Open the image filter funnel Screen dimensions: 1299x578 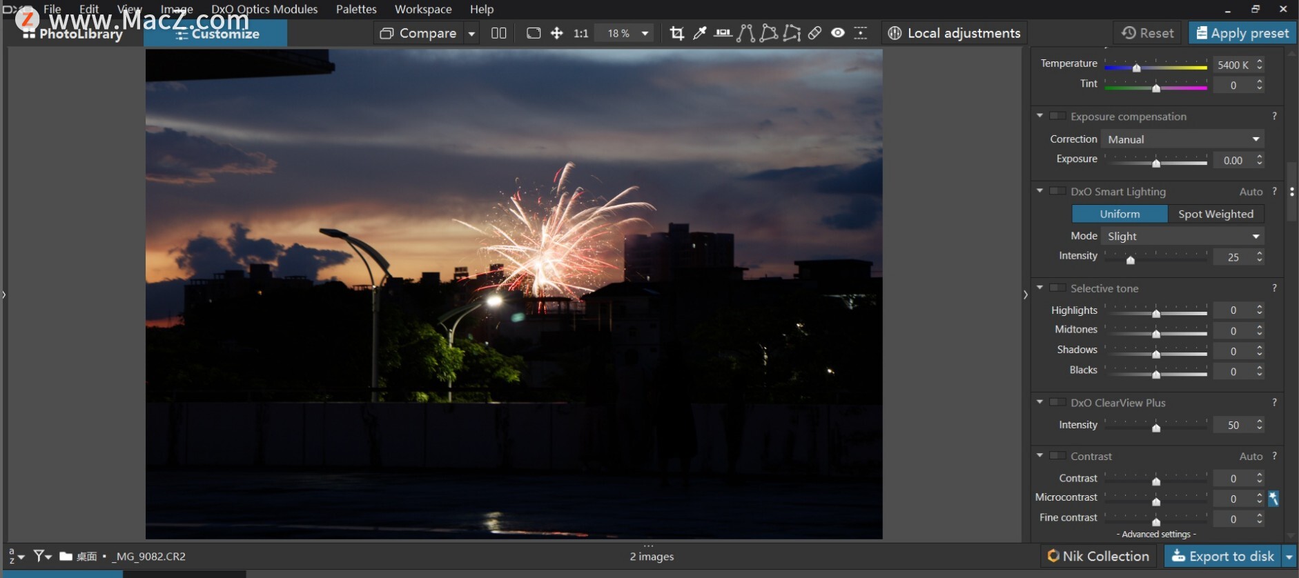coord(42,556)
